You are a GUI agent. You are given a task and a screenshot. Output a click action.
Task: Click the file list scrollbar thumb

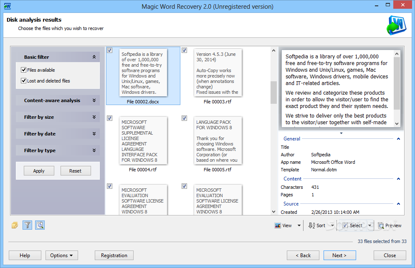click(x=273, y=92)
